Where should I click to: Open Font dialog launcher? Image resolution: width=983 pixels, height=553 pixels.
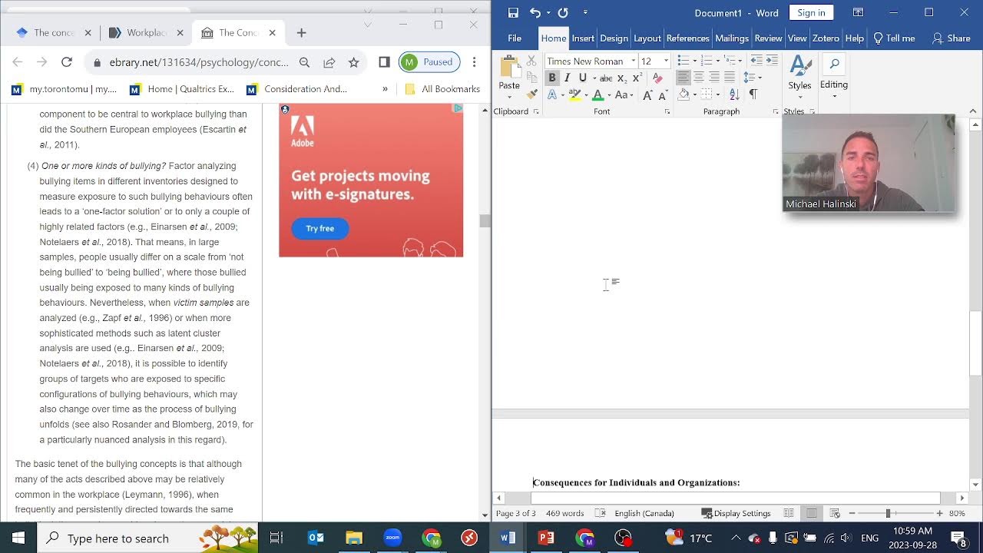[667, 112]
